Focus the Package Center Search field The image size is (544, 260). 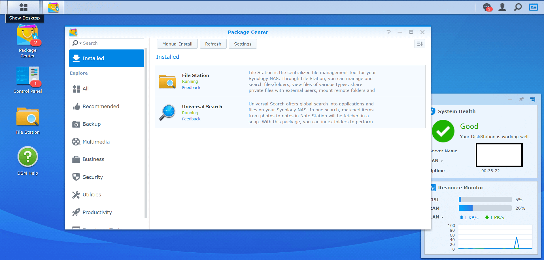tap(107, 43)
